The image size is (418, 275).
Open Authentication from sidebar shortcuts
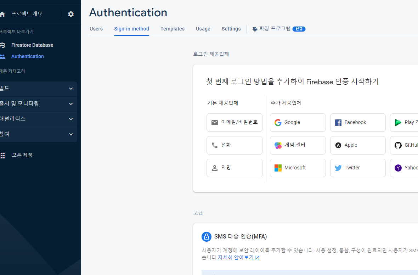point(28,57)
